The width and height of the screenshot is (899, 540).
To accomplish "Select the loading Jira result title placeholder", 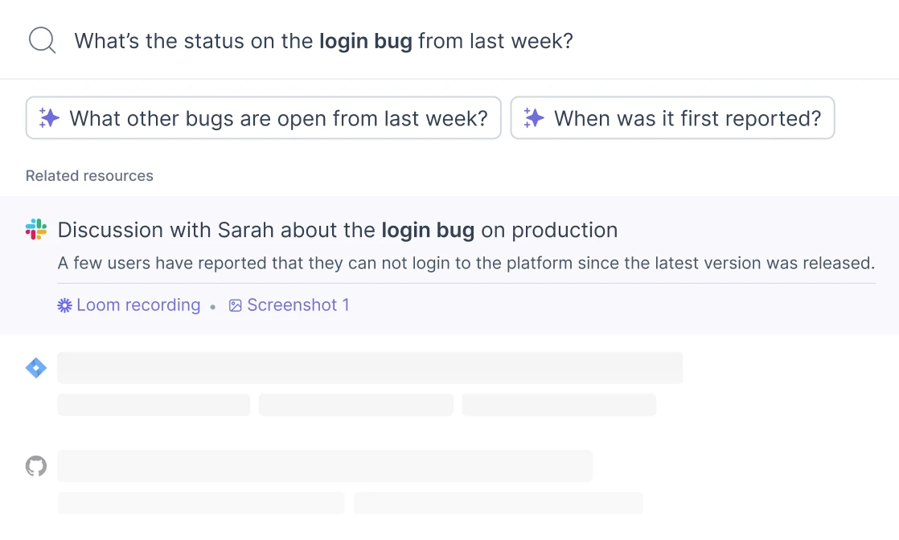I will click(x=370, y=368).
